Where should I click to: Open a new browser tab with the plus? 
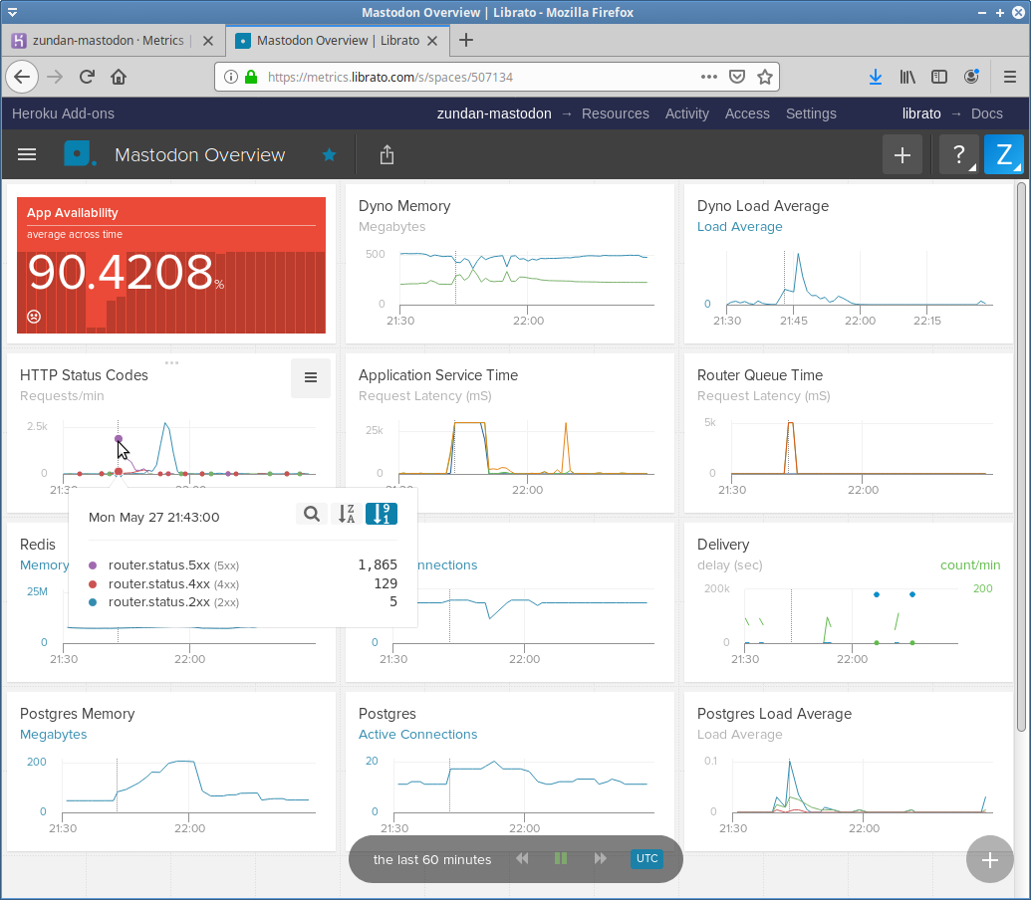click(x=466, y=40)
